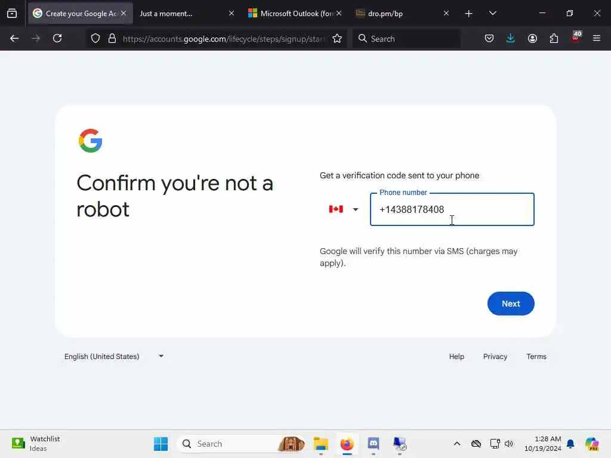Image resolution: width=611 pixels, height=458 pixels.
Task: Click the cloud sync off tray icon
Action: click(476, 444)
